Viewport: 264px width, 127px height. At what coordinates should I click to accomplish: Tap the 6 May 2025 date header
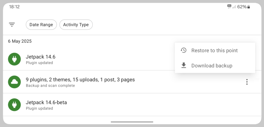point(20,41)
